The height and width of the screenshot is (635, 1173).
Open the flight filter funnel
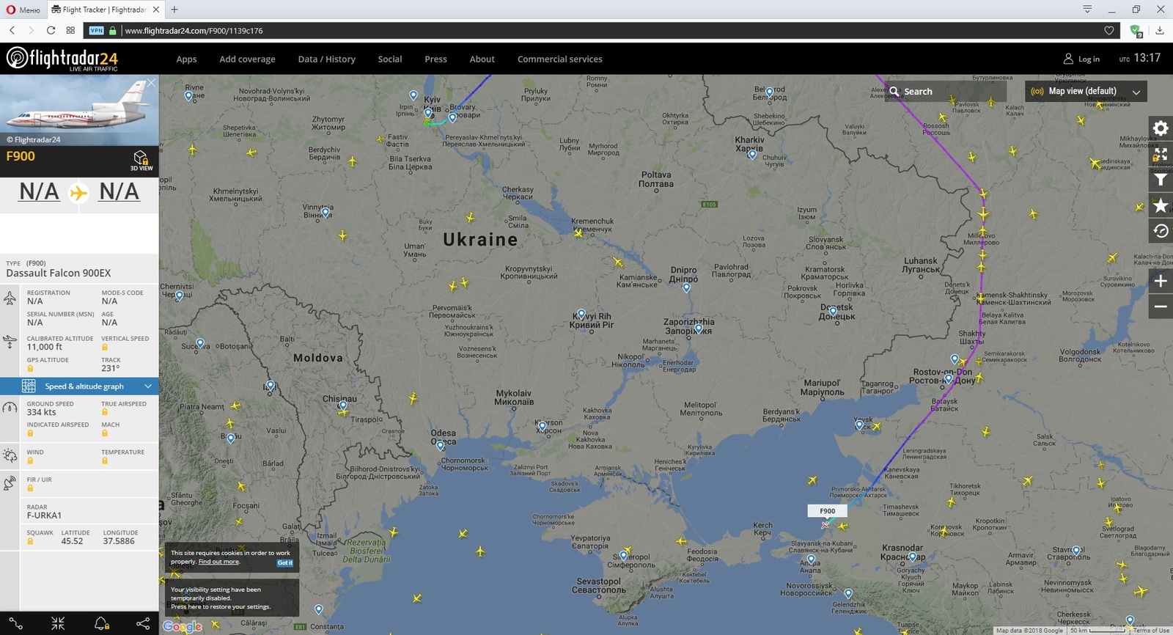coord(1160,180)
